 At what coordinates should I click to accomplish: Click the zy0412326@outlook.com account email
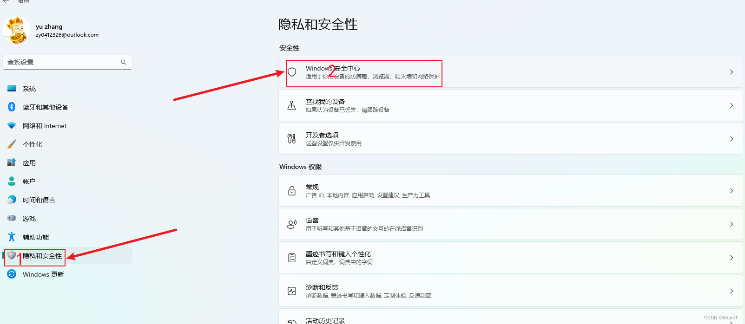[67, 35]
